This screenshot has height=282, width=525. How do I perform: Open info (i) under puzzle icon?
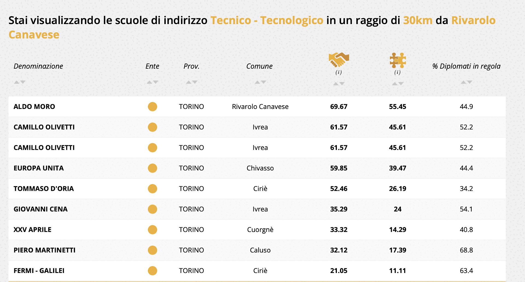coord(397,72)
